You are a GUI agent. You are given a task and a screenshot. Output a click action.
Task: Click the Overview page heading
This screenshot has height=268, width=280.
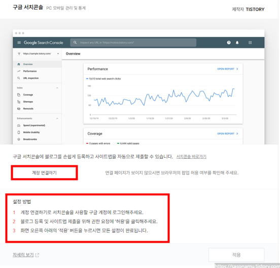[x=73, y=54]
